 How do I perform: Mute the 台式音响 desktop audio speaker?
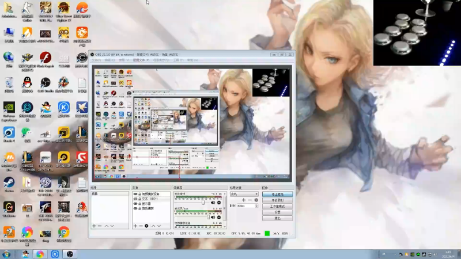click(x=213, y=203)
